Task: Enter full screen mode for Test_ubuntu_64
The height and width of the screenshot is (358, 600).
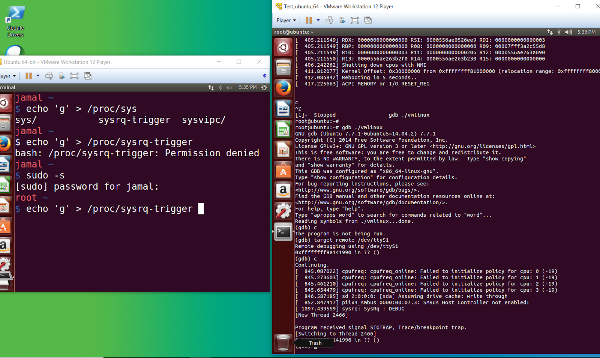Action: [x=354, y=20]
